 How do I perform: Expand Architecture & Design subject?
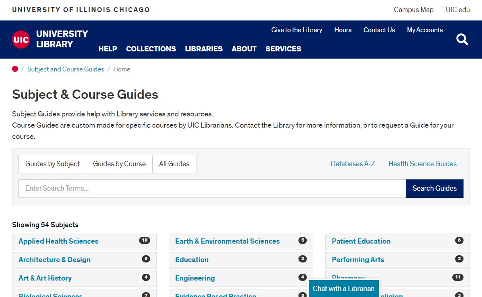(84, 260)
